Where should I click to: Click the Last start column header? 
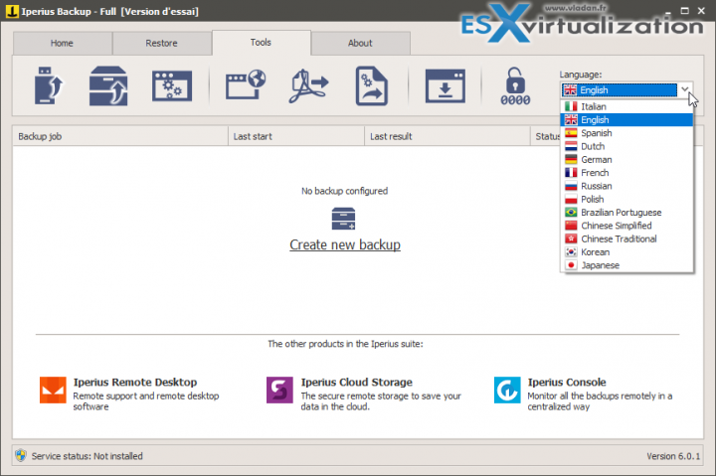(x=296, y=136)
